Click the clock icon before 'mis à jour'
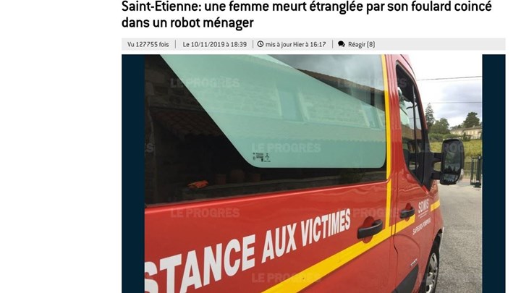This screenshot has width=521, height=293. tap(260, 44)
